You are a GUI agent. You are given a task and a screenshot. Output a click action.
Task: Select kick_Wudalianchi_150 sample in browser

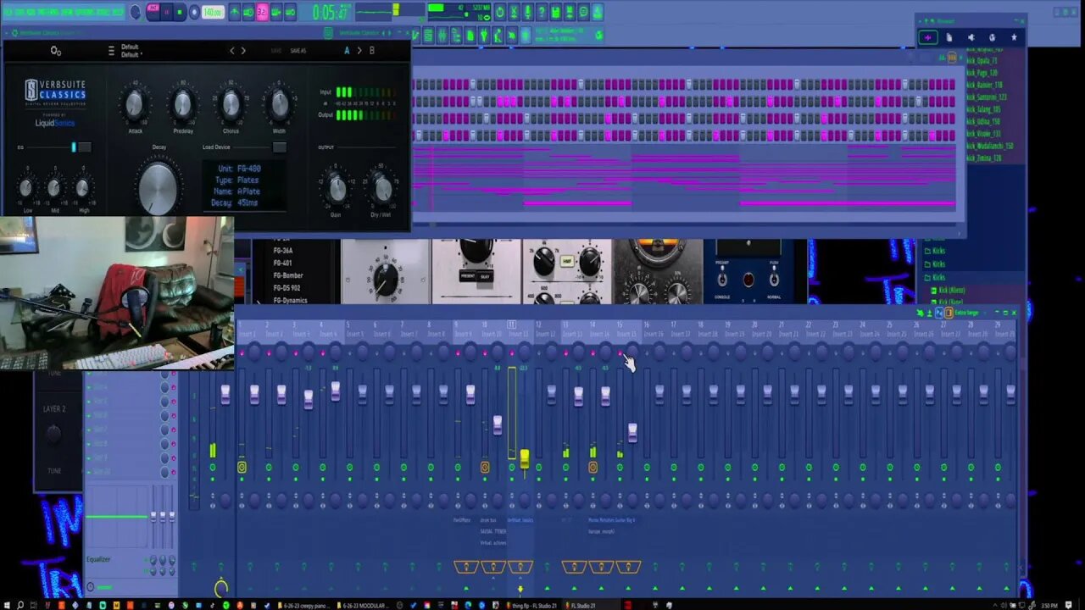coord(989,146)
